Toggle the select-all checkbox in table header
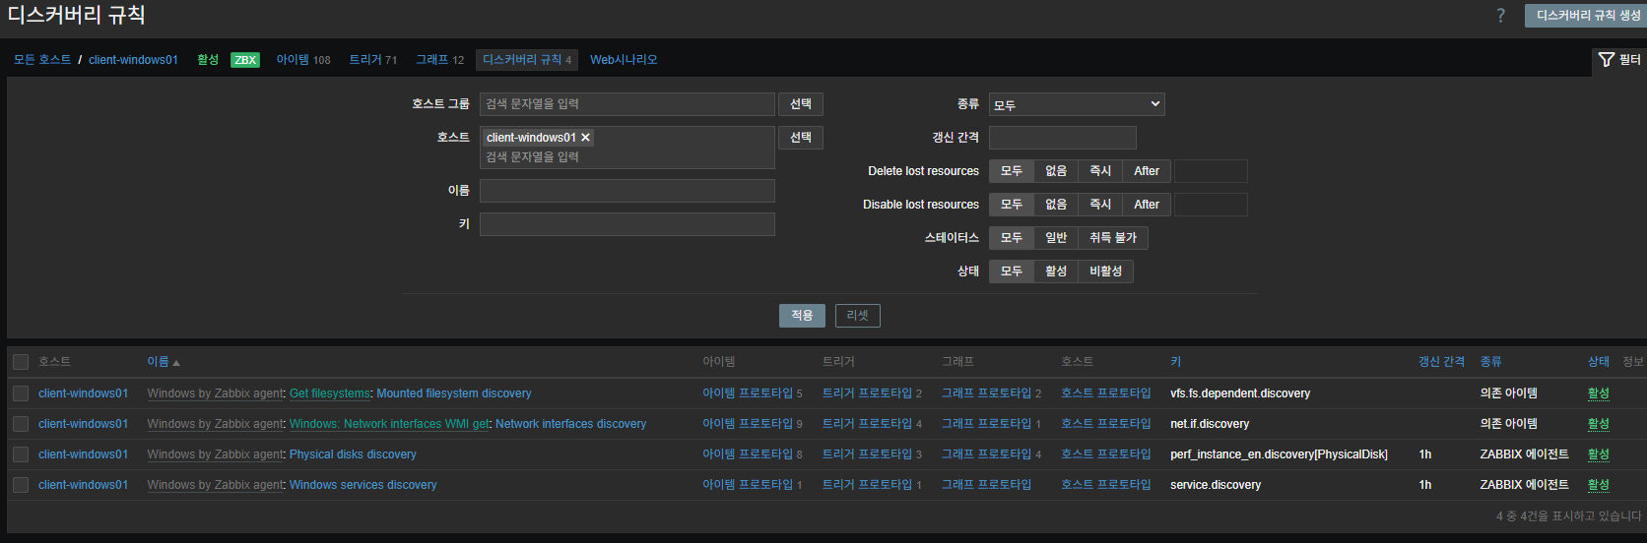Viewport: 1647px width, 543px height. [x=21, y=362]
